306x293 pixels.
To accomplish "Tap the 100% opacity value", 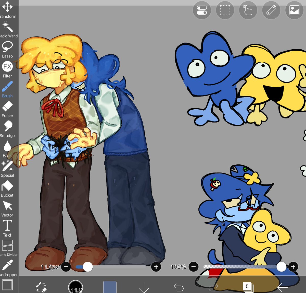I will click(x=178, y=267).
